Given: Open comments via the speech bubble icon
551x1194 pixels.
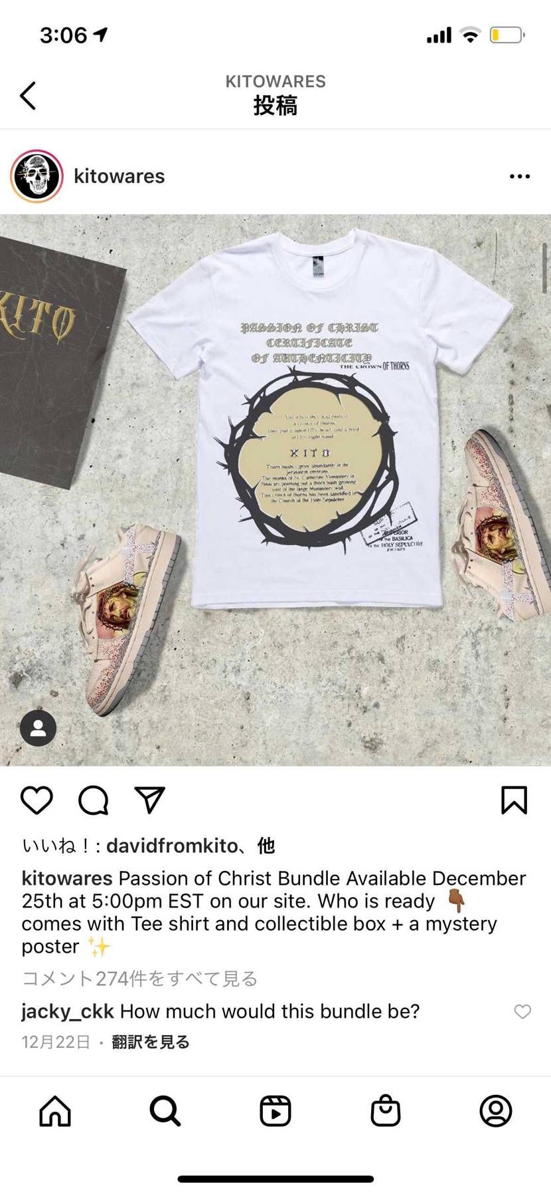Looking at the screenshot, I should (x=93, y=800).
